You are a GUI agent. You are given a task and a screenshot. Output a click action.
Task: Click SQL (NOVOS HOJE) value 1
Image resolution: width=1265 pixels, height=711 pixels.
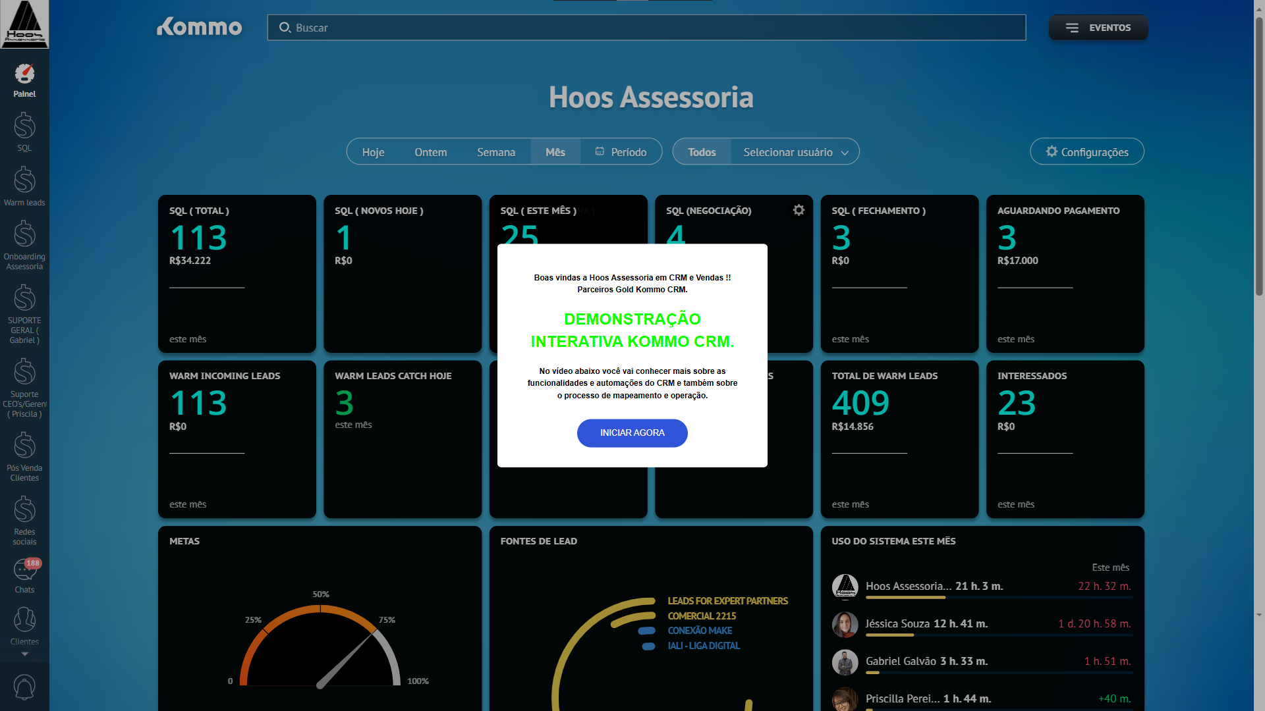[343, 238]
